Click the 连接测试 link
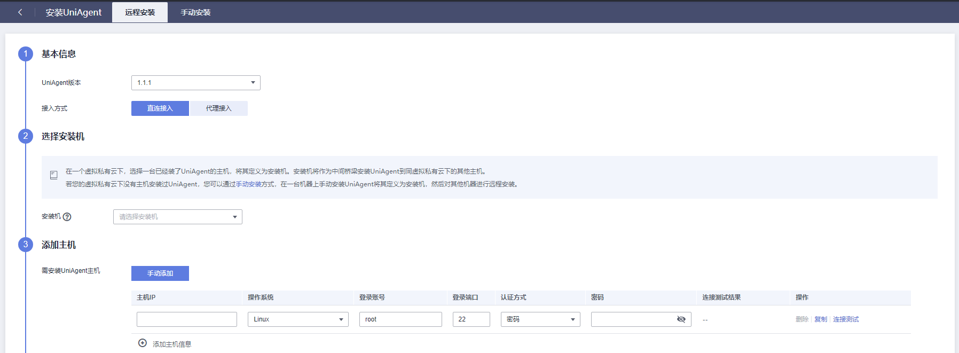 coord(846,319)
